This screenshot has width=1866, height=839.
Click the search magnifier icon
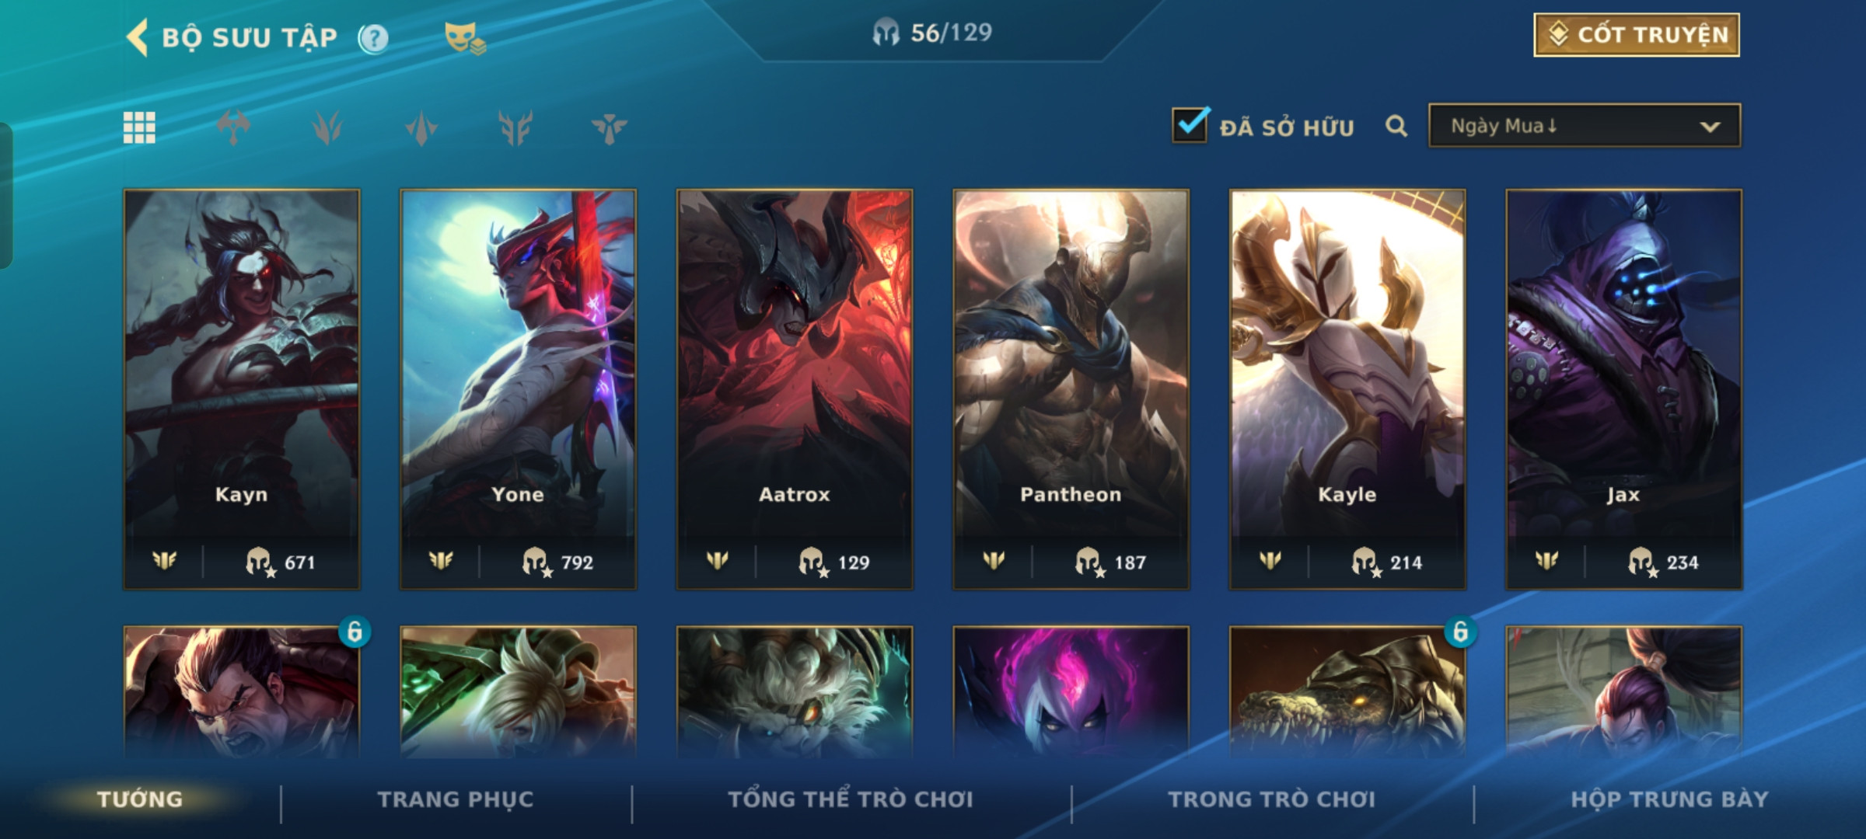[1396, 126]
